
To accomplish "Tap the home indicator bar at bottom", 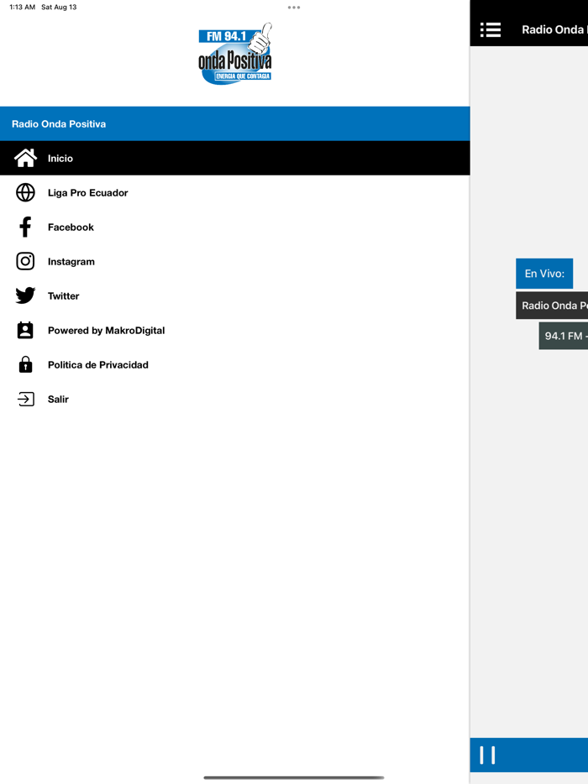I will (x=294, y=777).
